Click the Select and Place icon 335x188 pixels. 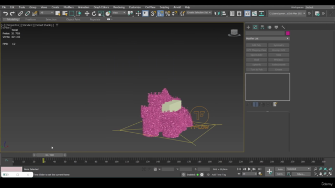pos(108,14)
